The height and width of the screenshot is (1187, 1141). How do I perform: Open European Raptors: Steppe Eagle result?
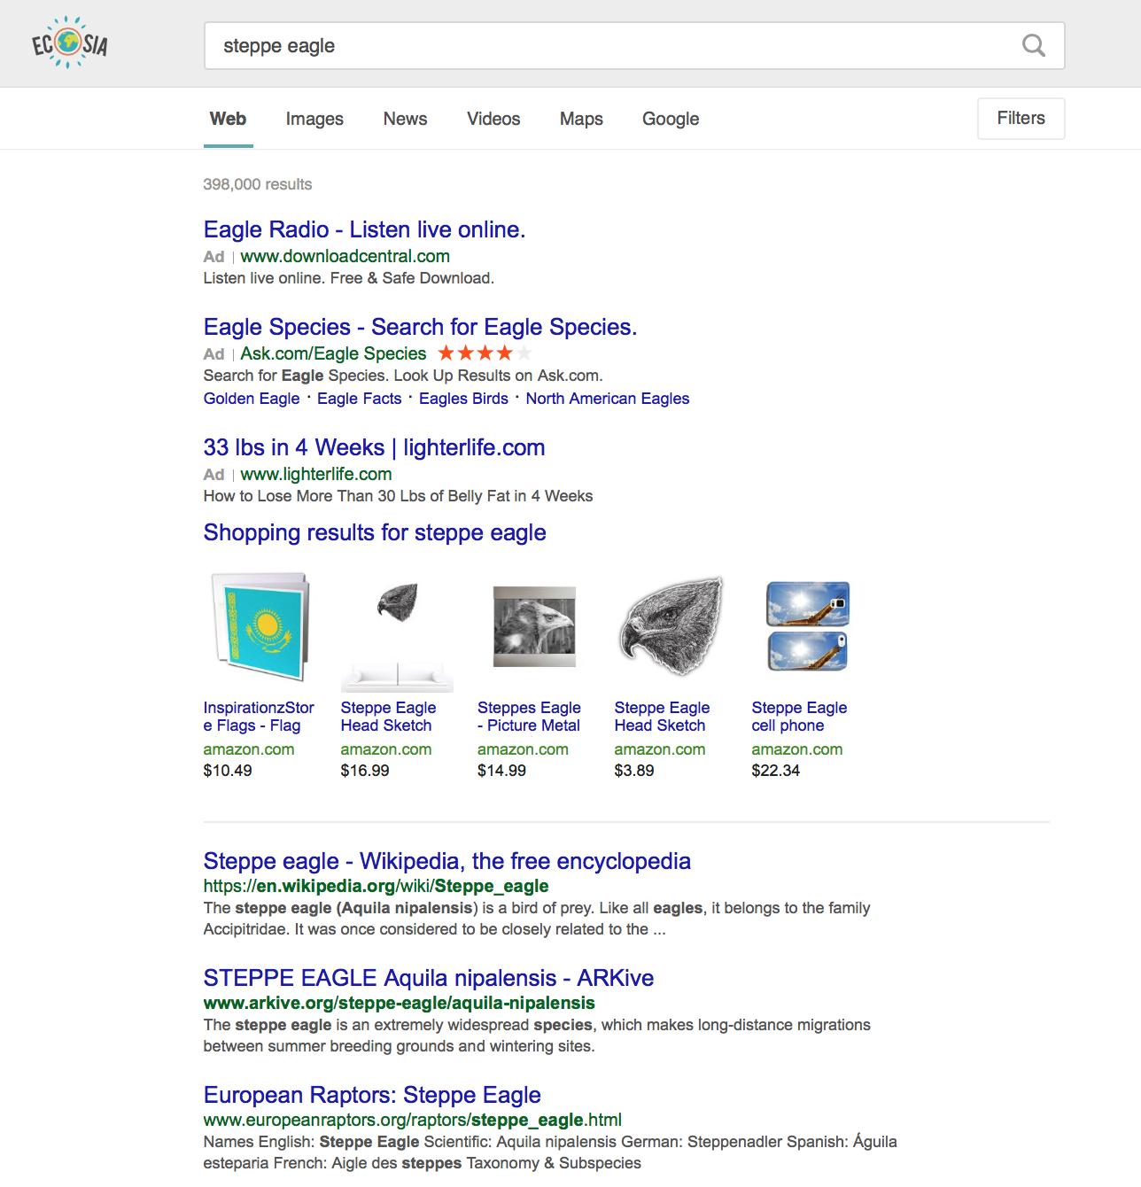[372, 1095]
